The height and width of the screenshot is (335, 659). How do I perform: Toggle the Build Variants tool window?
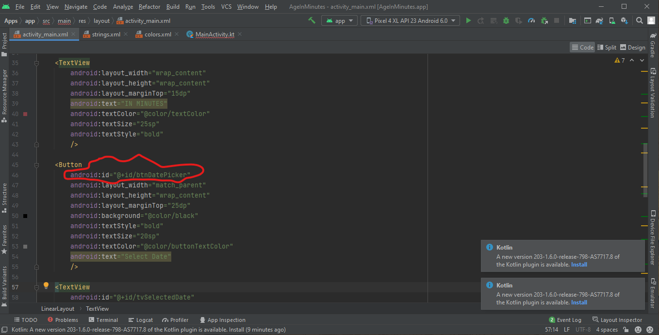[x=4, y=286]
